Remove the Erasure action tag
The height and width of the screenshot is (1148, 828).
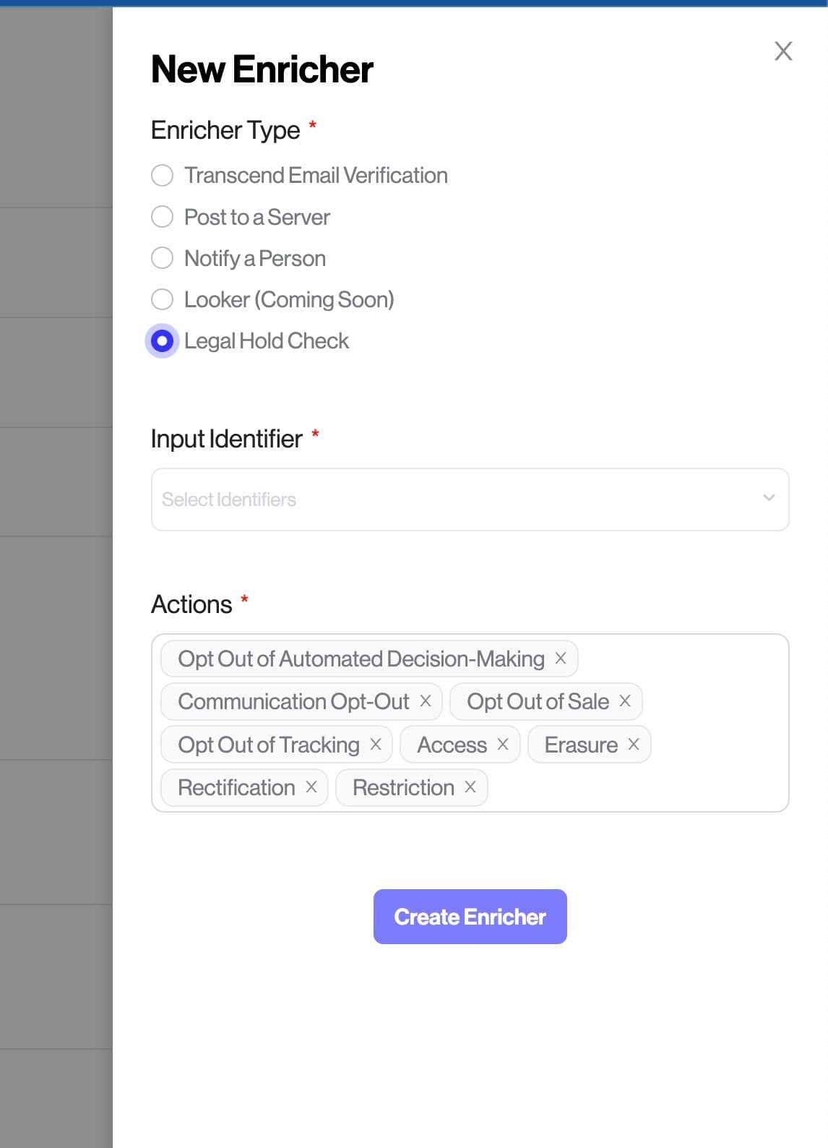634,745
